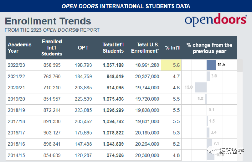This screenshot has width=252, height=162.
Task: Select the 2019/20 academic year cell
Action: coord(16,99)
